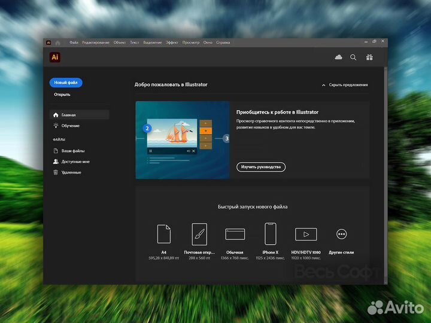Viewport: 431px width, 323px height.
Task: Pick the Обычная web preset icon
Action: pyautogui.click(x=235, y=234)
